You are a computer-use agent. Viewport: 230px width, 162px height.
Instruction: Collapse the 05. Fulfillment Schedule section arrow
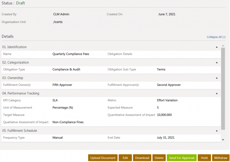[217, 130]
